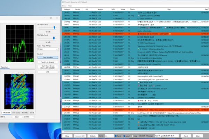Select the Nabatame HL2(PowerSDR) row
This screenshot has width=209, height=139.
coord(136,64)
